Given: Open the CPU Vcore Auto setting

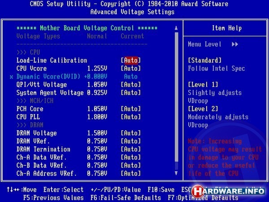Looking at the screenshot, I should click(x=131, y=68).
